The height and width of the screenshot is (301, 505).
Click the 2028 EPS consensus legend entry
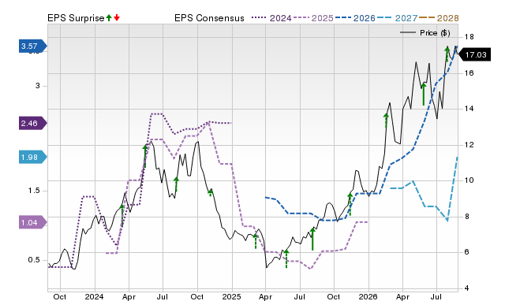pos(439,18)
